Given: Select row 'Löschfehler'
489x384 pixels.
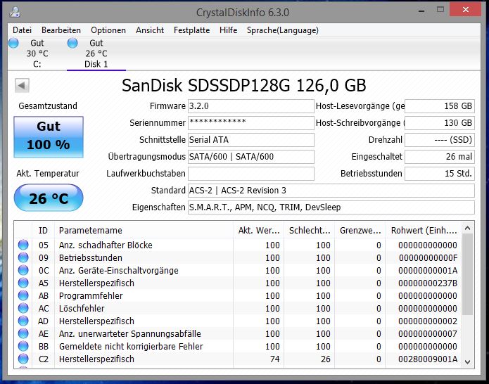Looking at the screenshot, I should pos(239,308).
